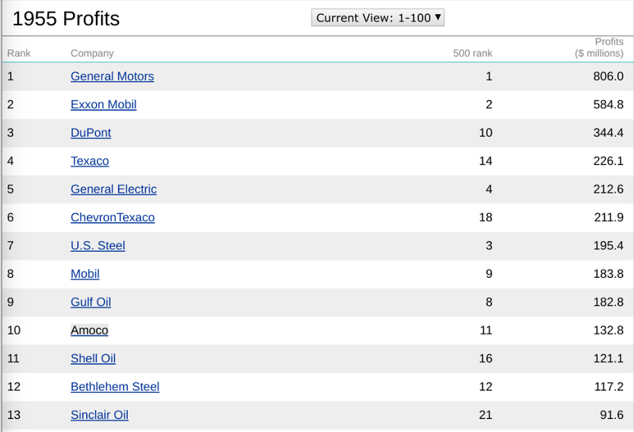The width and height of the screenshot is (634, 432).
Task: Select the 211.9 profit figure
Action: (609, 217)
